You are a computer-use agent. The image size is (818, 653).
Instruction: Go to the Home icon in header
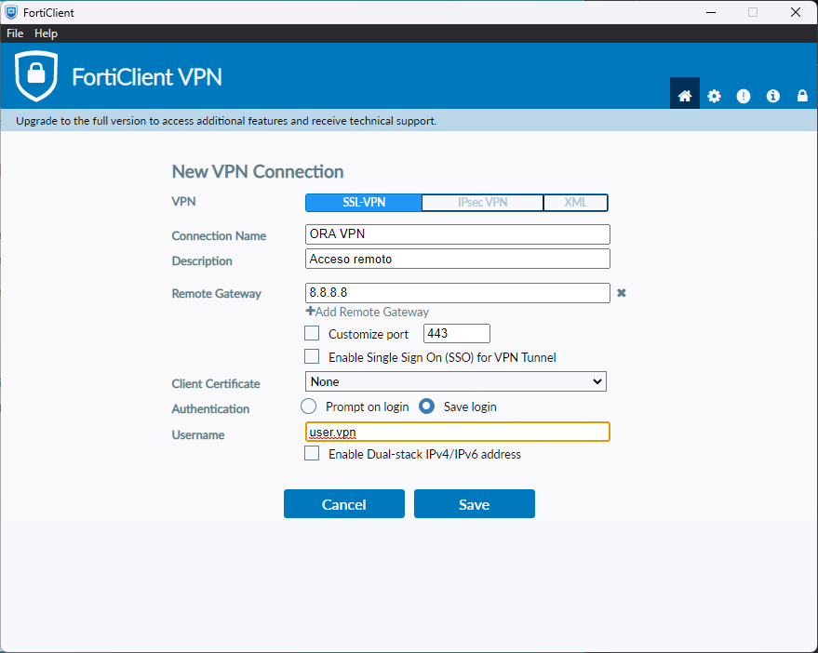tap(684, 96)
